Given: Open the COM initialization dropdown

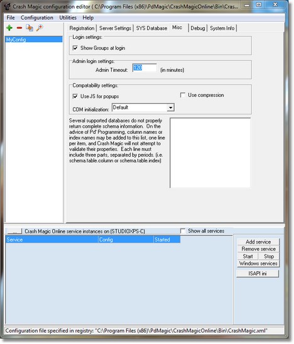Looking at the screenshot, I should (170, 108).
